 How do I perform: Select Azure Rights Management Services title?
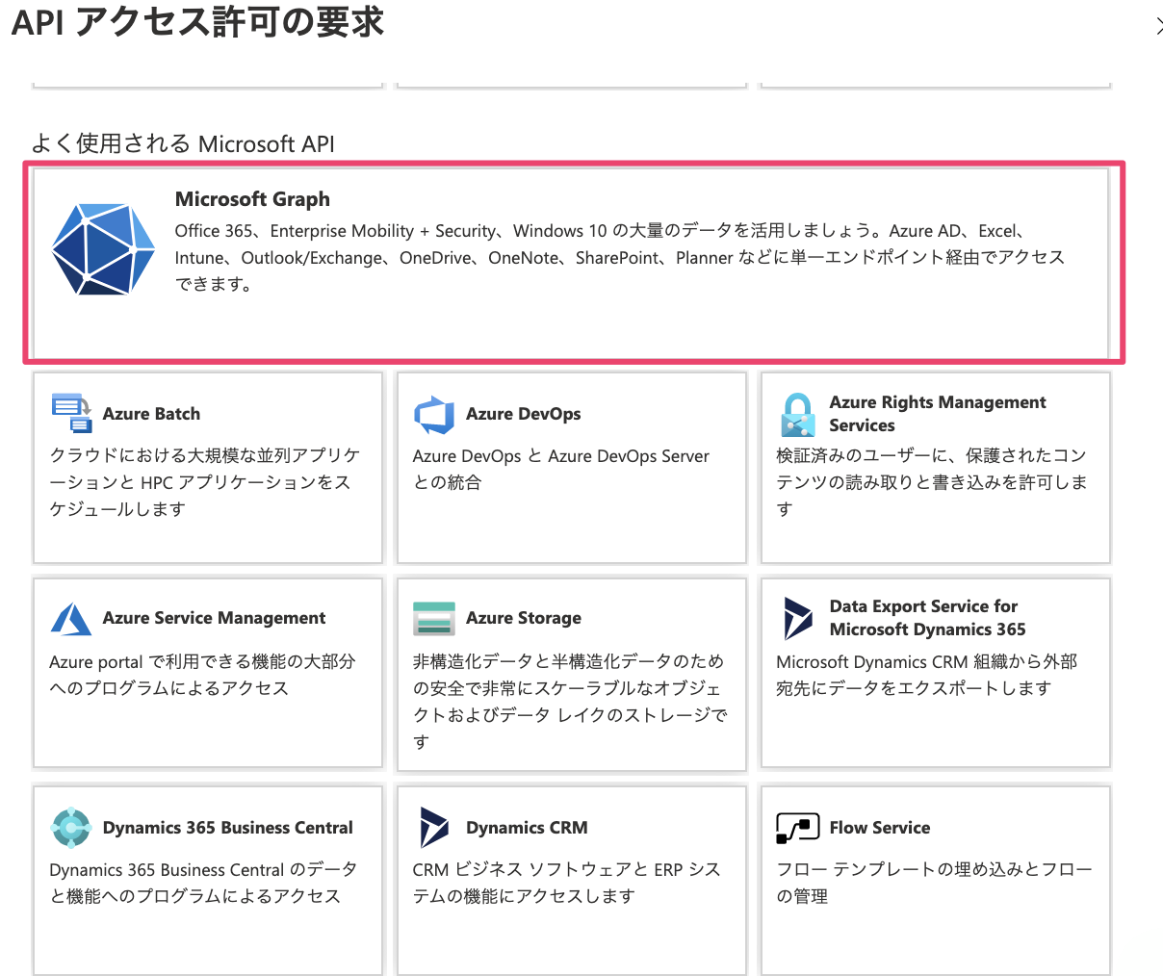tap(938, 414)
